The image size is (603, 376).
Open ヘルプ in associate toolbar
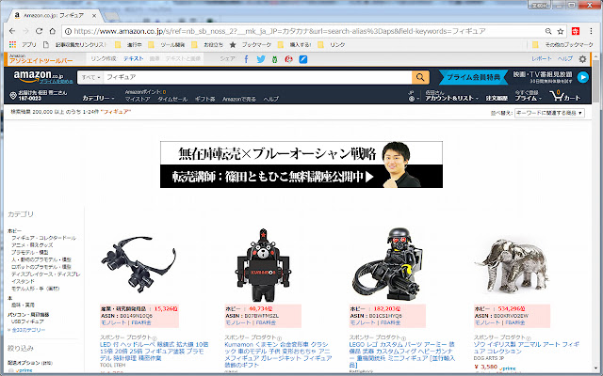point(565,58)
